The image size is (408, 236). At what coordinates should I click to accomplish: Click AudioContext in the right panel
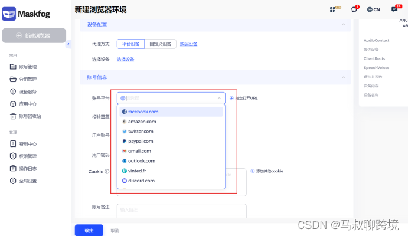click(376, 40)
